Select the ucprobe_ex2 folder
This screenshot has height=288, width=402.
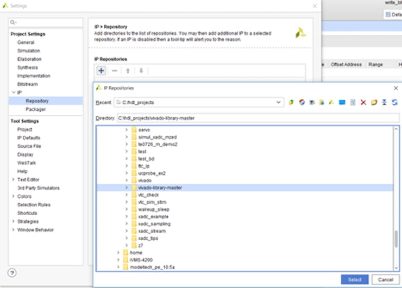coord(152,173)
